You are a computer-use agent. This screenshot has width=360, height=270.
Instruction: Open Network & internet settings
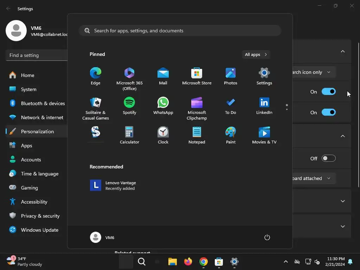[x=37, y=117]
